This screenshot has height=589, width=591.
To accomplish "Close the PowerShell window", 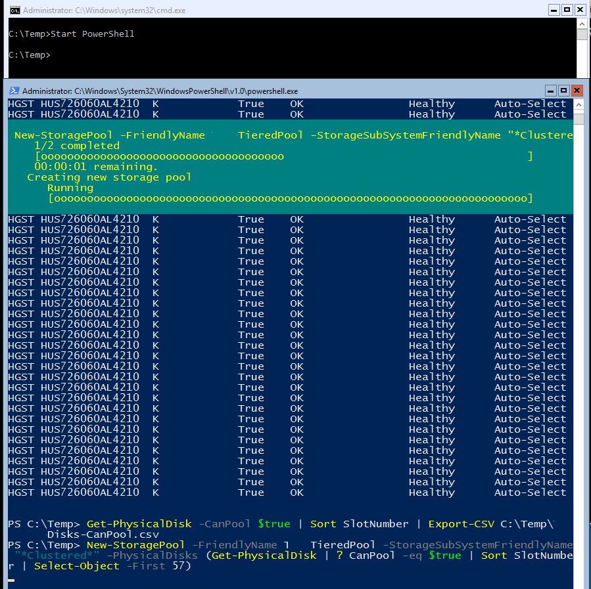I will click(x=577, y=91).
